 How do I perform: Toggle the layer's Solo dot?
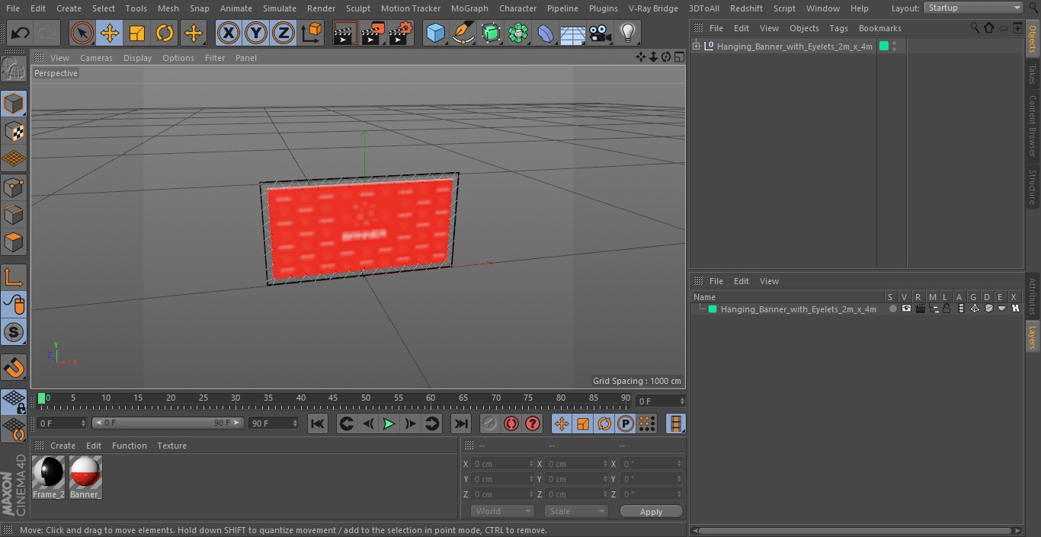click(x=892, y=309)
